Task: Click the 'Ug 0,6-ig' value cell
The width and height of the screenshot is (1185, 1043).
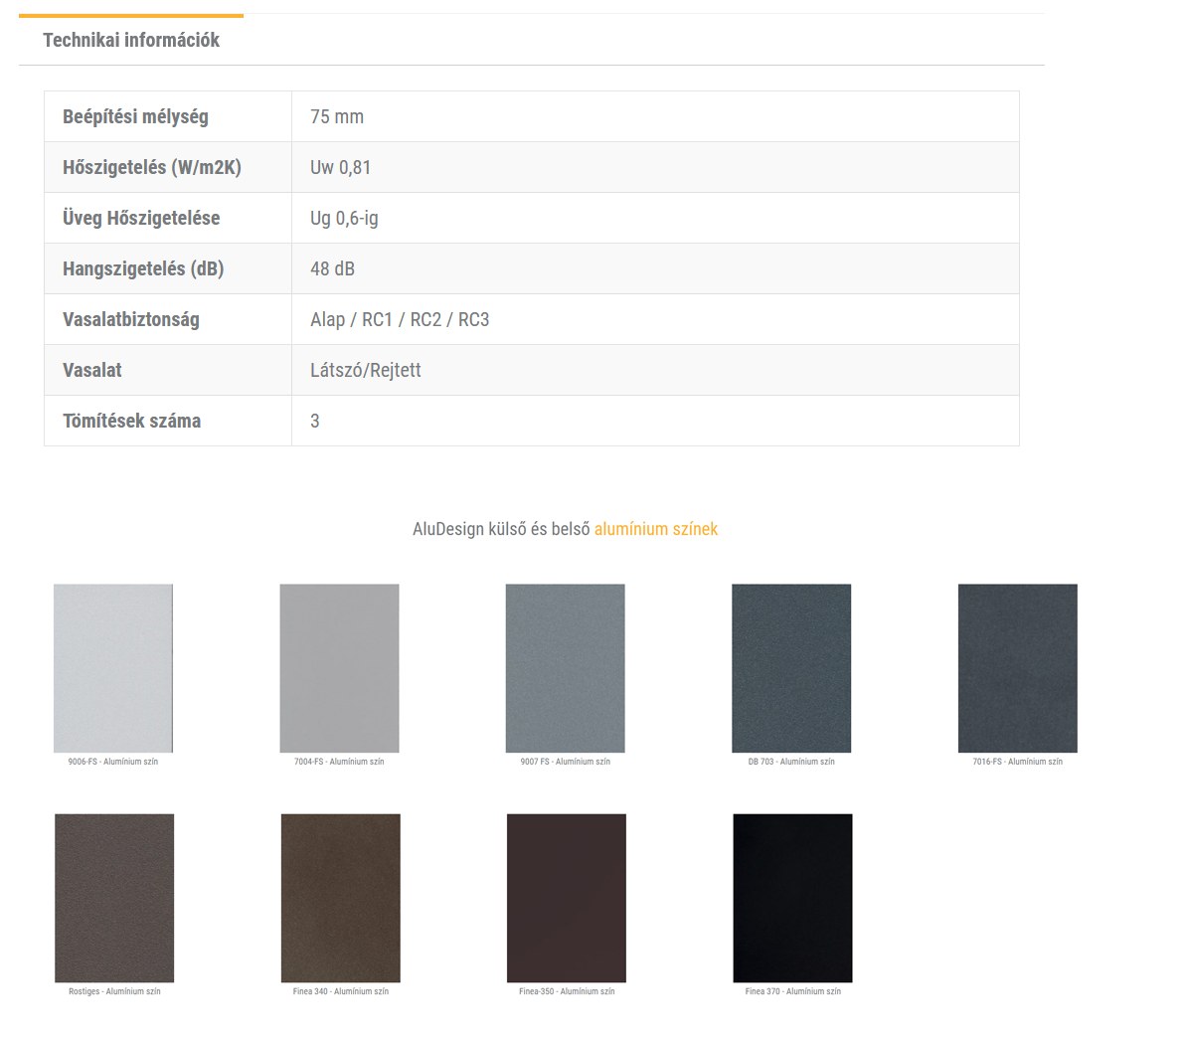Action: [x=655, y=218]
